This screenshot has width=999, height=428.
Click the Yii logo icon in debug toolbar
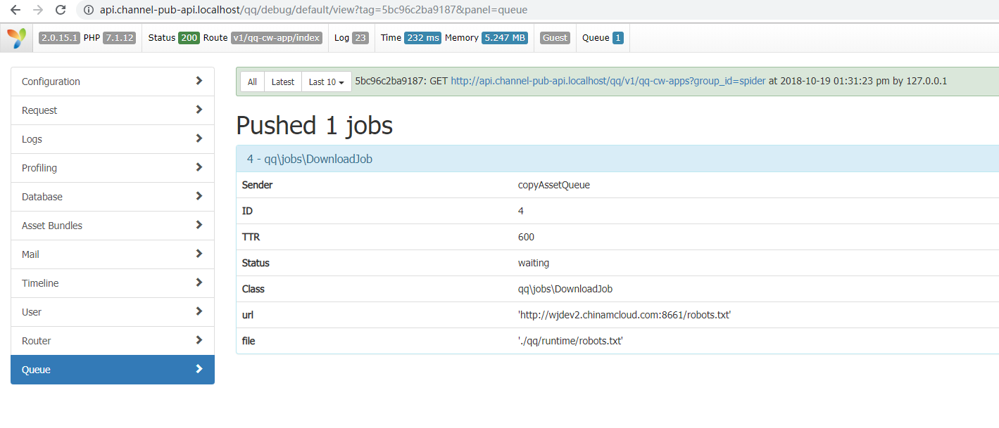click(x=17, y=38)
